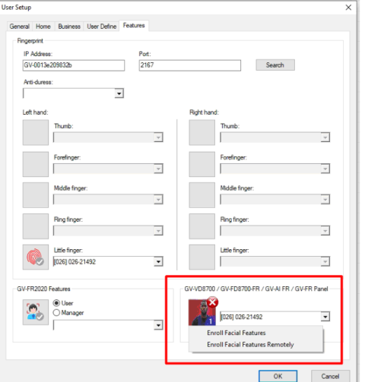Expand the GV-FR2020 Features dropdown
Image resolution: width=365 pixels, height=382 pixels.
158,325
